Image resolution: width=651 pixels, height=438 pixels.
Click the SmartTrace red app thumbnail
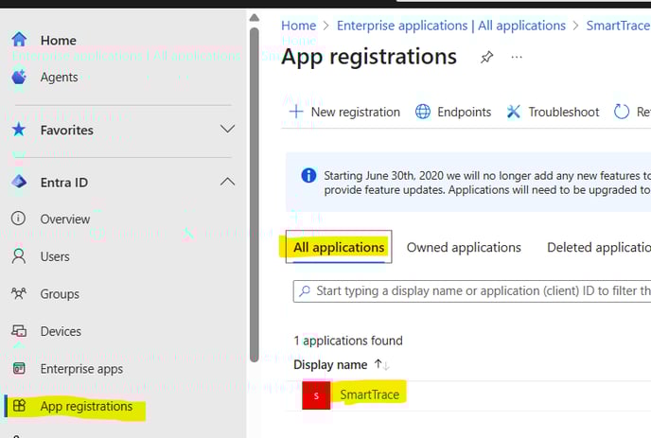316,394
